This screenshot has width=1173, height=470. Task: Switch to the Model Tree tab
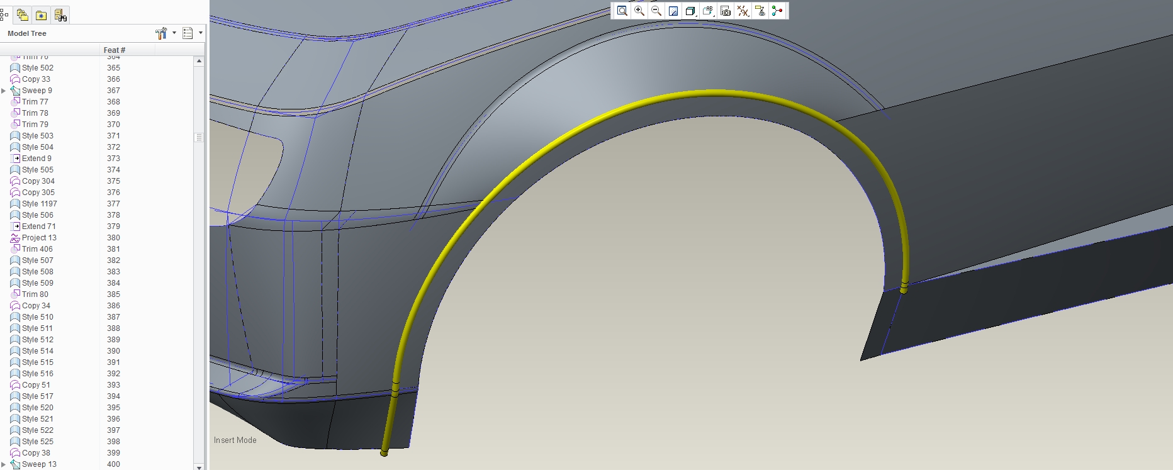[x=4, y=14]
